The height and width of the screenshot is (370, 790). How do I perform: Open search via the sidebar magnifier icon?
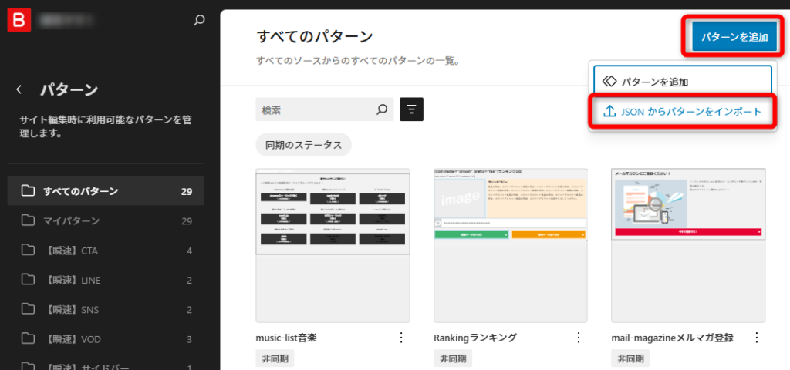pyautogui.click(x=199, y=20)
